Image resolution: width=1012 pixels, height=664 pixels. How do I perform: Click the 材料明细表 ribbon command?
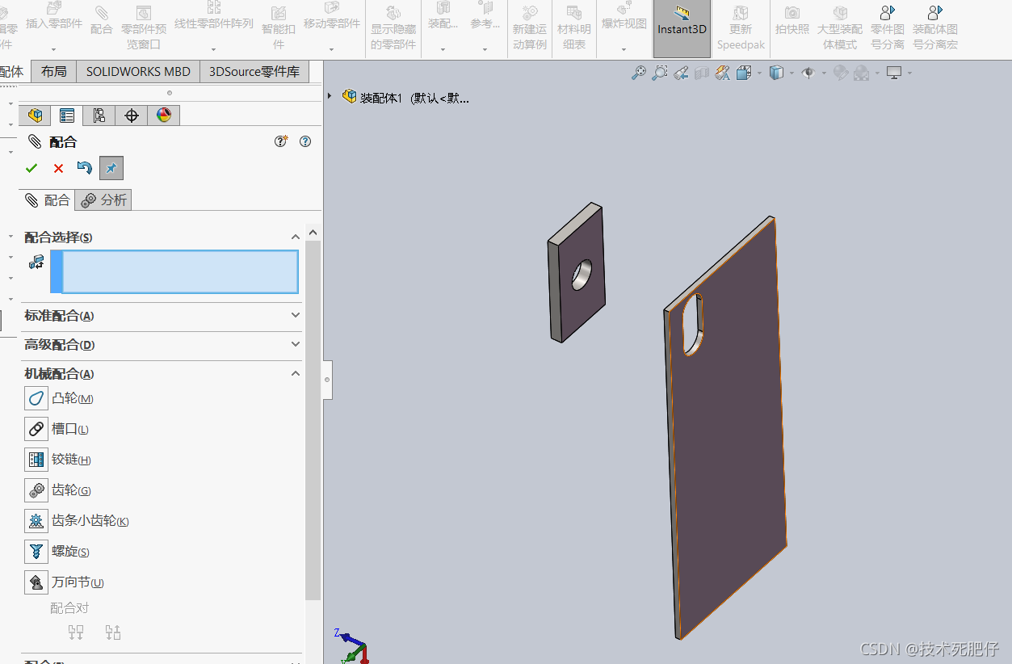tap(574, 28)
